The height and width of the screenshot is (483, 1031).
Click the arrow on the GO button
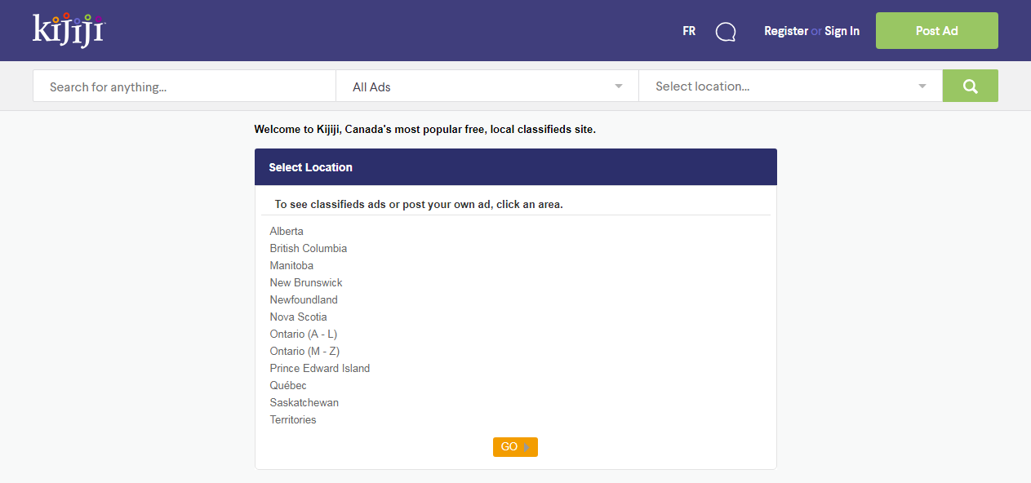coord(527,447)
